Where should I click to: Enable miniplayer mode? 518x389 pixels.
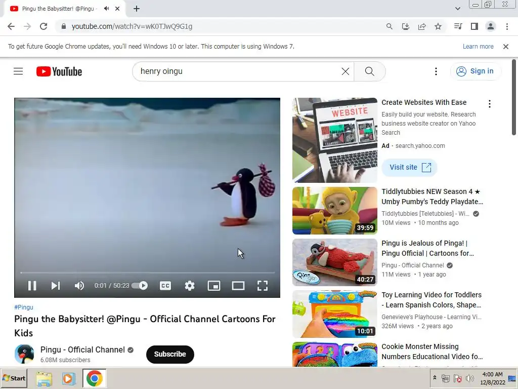(214, 286)
